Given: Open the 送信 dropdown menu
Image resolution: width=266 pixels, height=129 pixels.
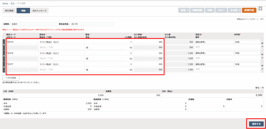Looking at the screenshot, I should 183,10.
